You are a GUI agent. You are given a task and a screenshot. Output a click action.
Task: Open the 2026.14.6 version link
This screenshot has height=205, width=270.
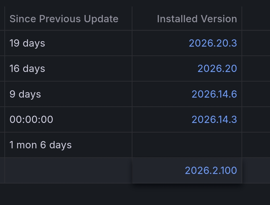[x=214, y=94]
